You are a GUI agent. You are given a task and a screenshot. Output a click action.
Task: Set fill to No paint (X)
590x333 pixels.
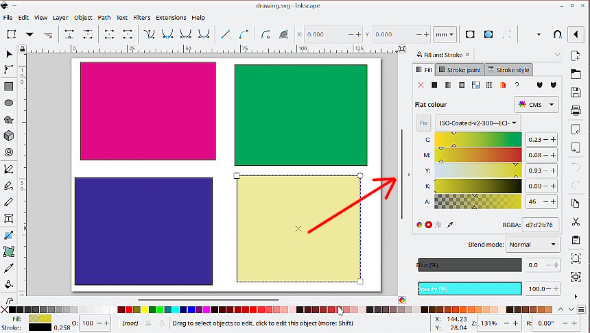point(421,85)
